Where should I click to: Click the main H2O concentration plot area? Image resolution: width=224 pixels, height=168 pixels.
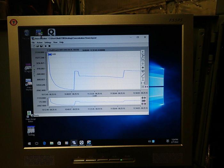tap(94, 71)
